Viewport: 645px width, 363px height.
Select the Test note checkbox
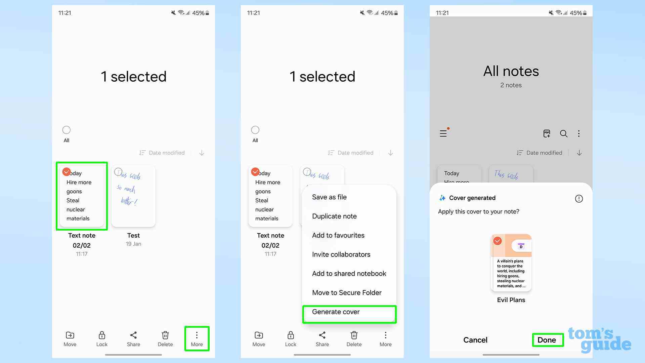coord(117,171)
